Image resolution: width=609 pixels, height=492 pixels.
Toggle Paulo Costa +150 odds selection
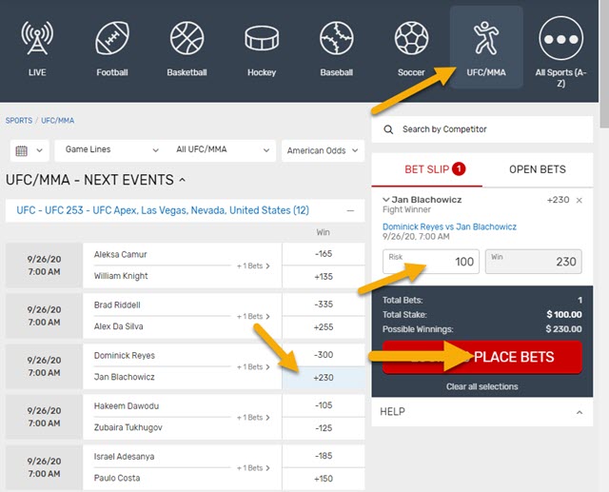[x=323, y=478]
